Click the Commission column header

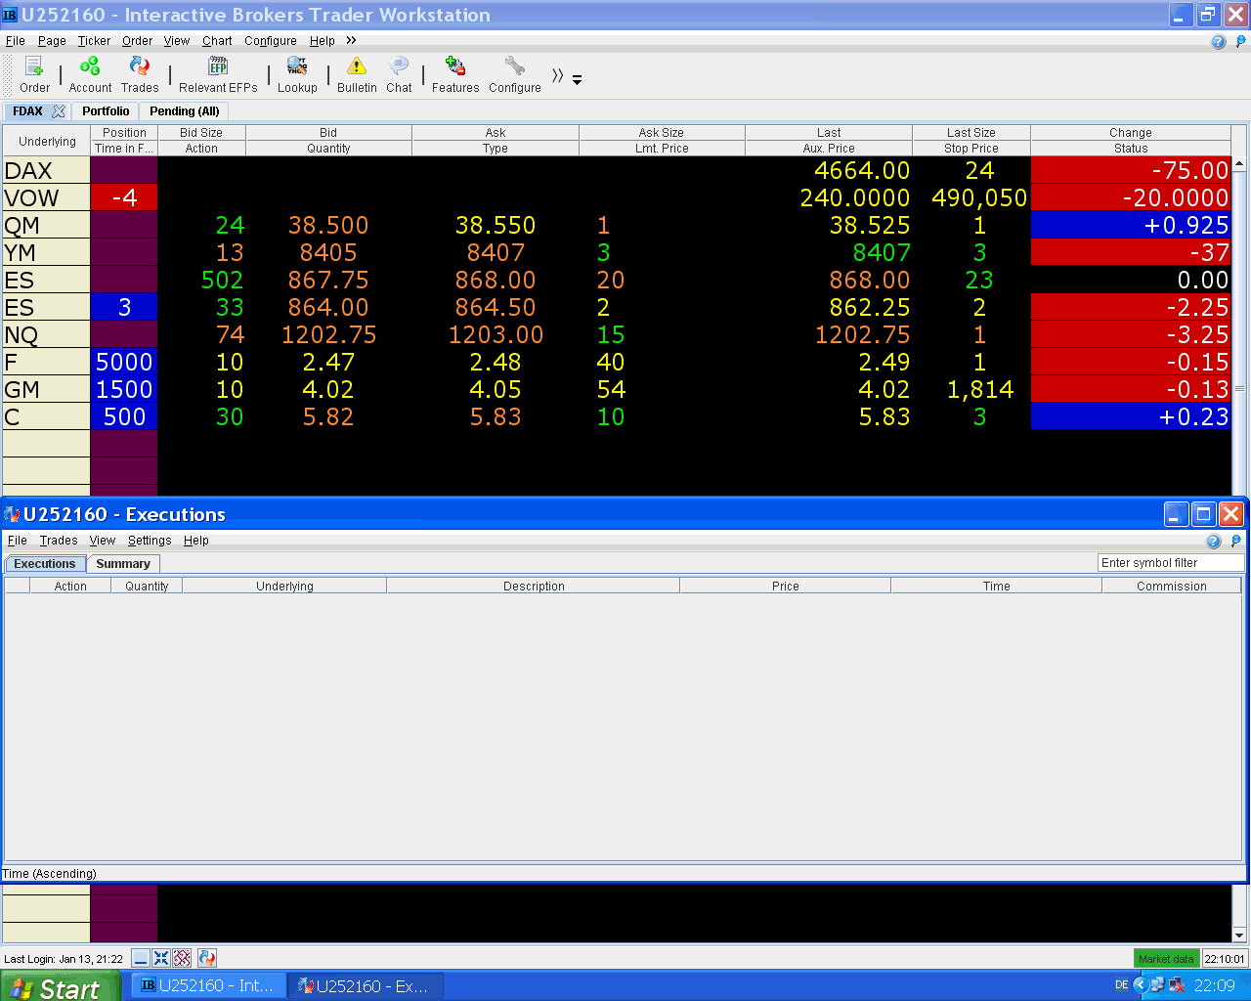(x=1172, y=587)
